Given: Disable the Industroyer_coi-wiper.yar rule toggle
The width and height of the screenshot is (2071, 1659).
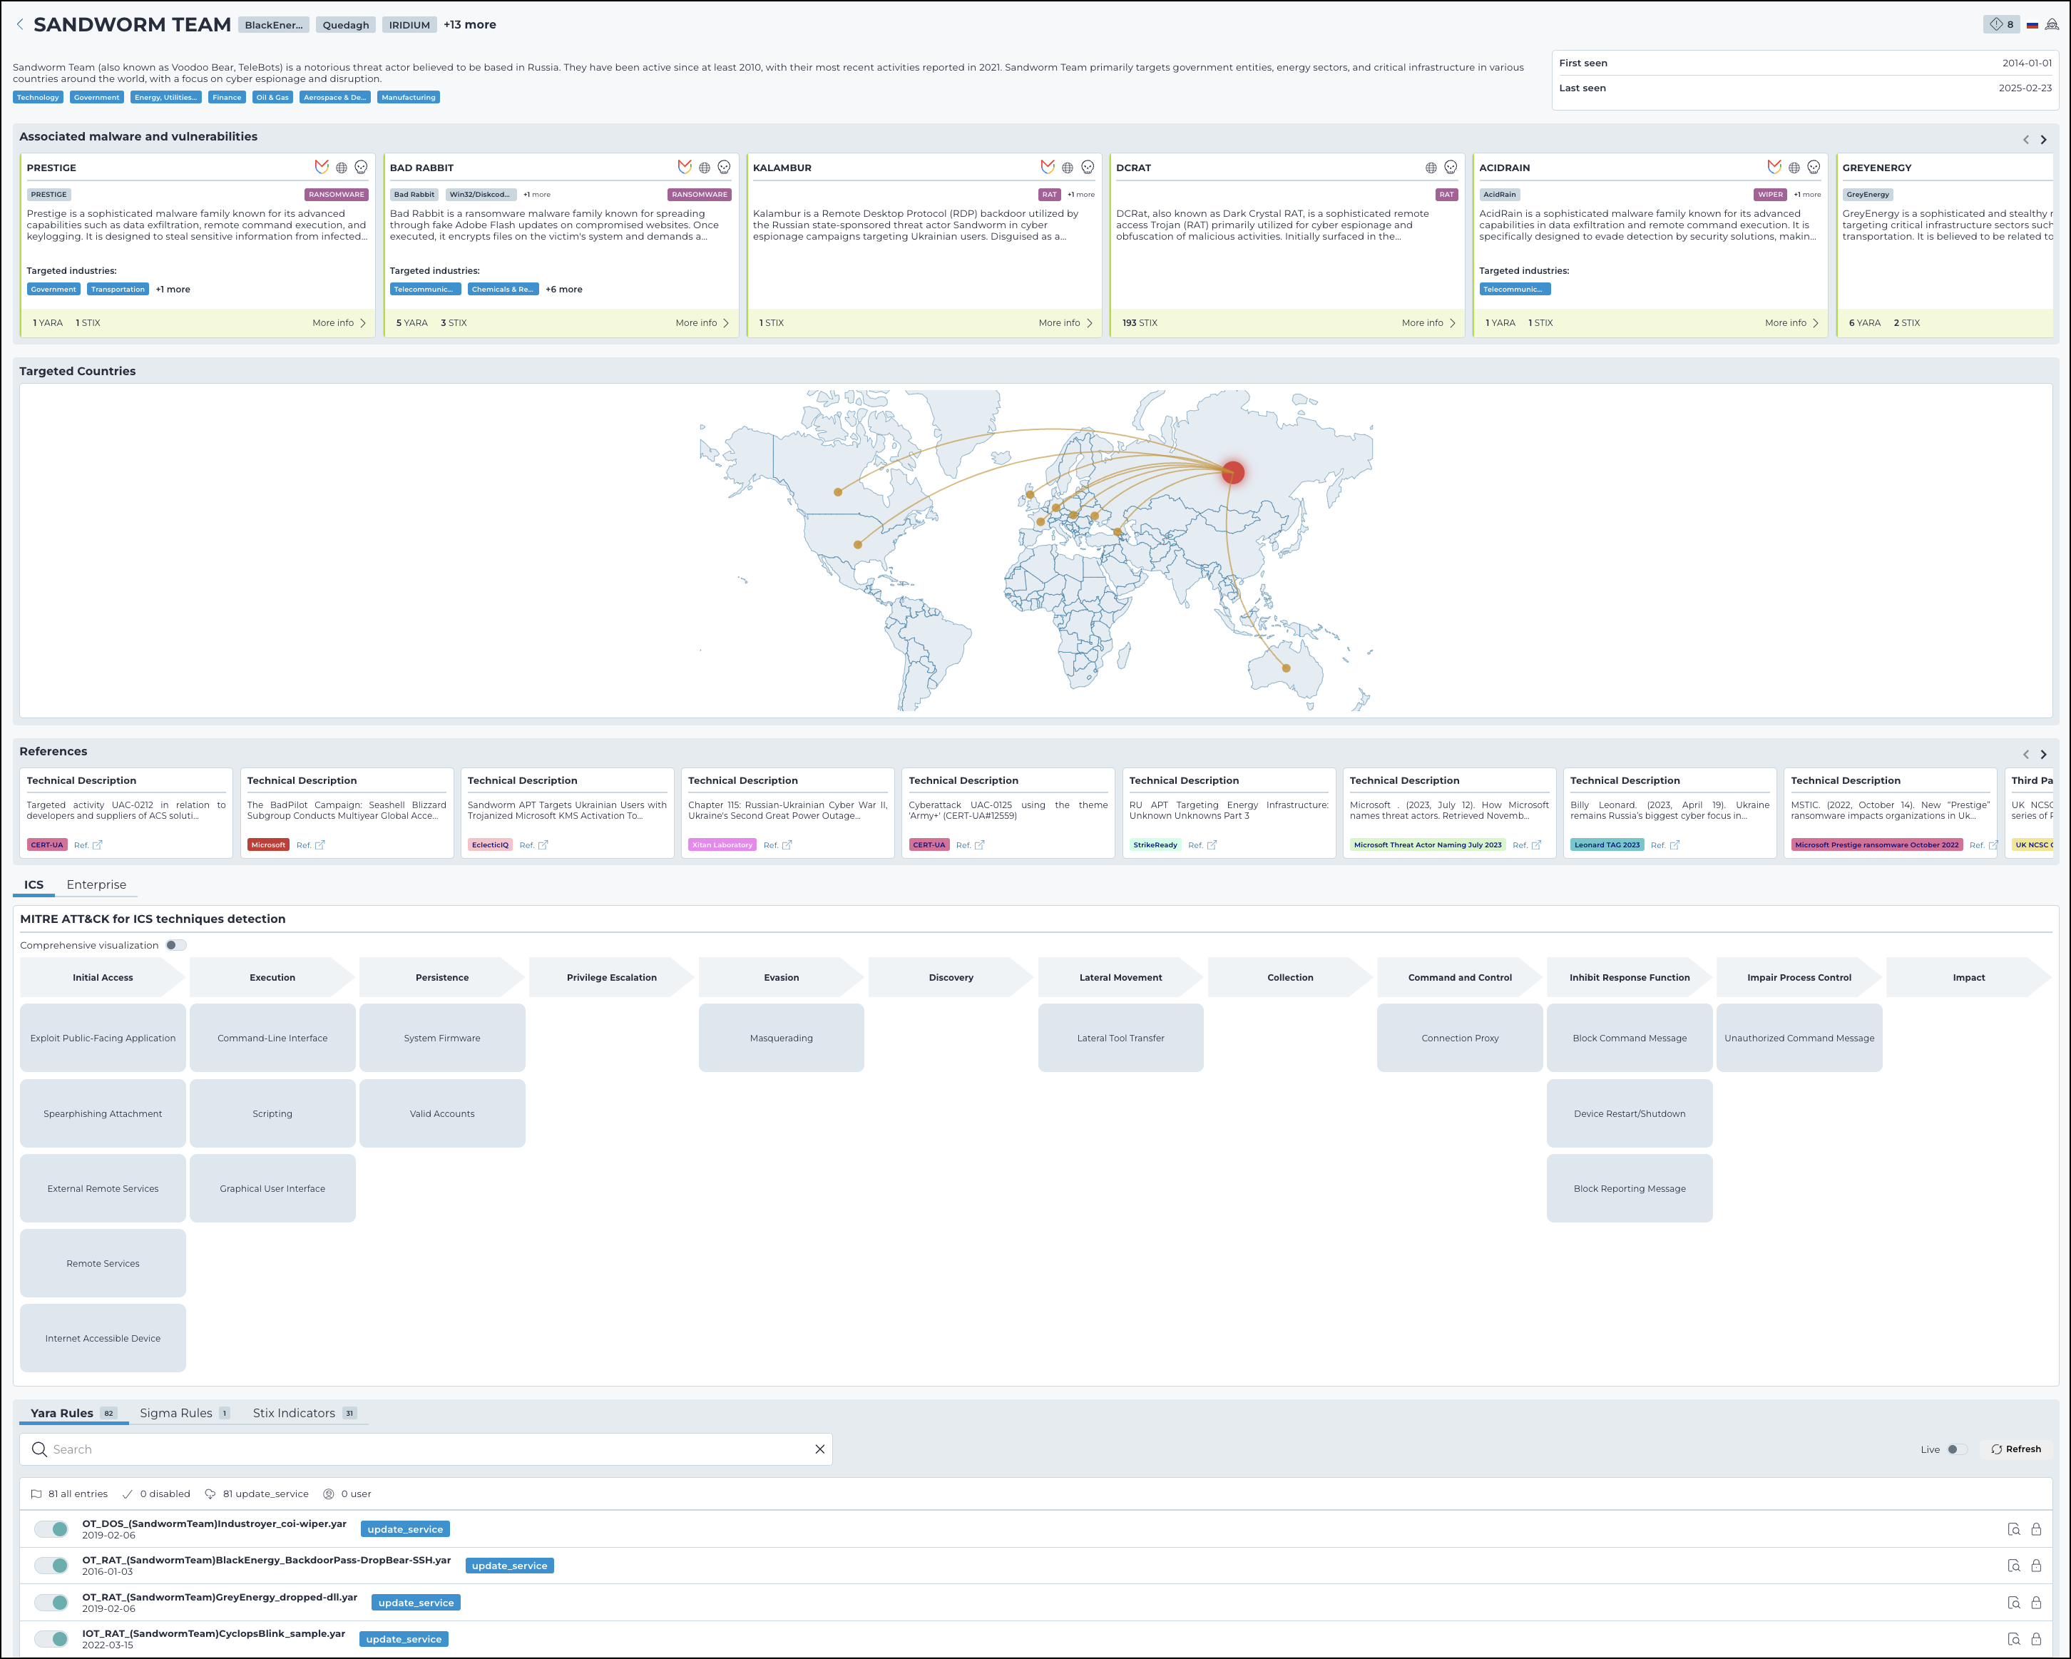Looking at the screenshot, I should pyautogui.click(x=52, y=1529).
